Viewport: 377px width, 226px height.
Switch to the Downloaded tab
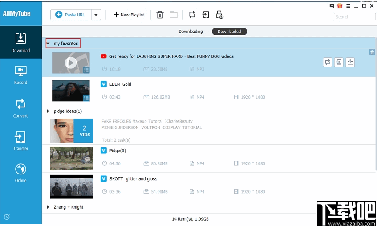point(229,32)
